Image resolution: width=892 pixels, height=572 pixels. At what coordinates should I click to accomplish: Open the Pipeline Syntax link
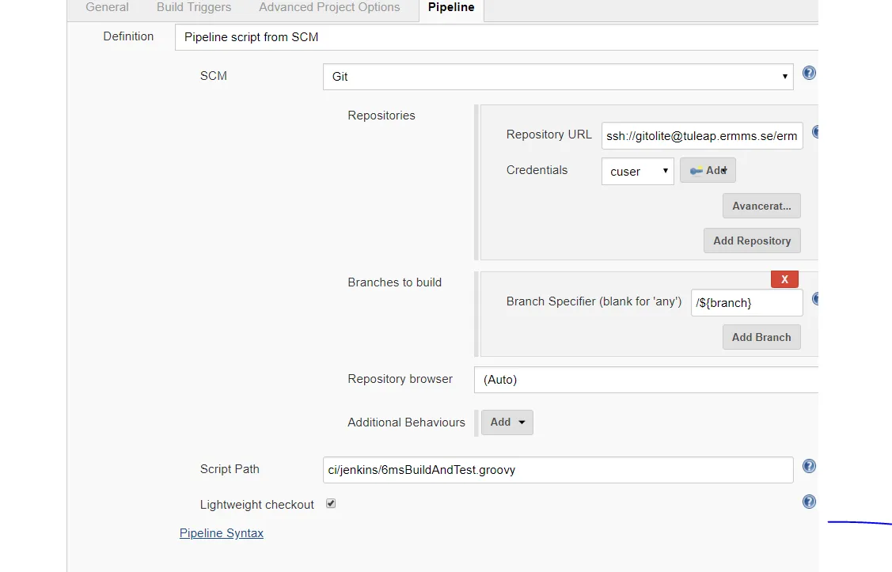click(x=222, y=533)
